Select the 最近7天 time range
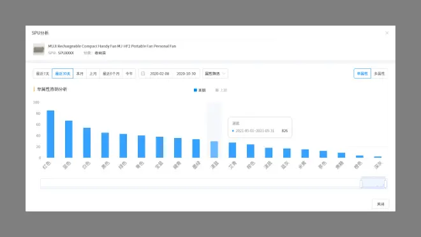 click(43, 73)
